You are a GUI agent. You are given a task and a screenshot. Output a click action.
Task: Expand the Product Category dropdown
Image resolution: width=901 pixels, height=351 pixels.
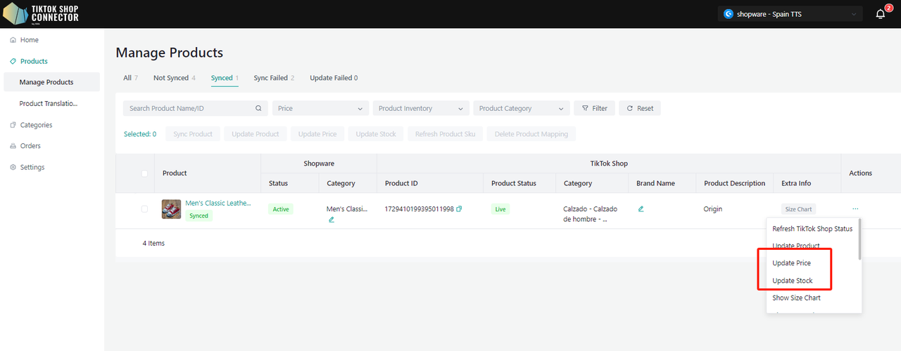pyautogui.click(x=522, y=109)
